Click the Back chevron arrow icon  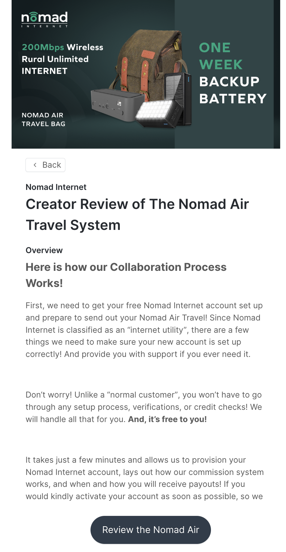pyautogui.click(x=35, y=165)
